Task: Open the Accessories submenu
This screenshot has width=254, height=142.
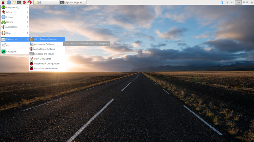Action: (x=15, y=27)
